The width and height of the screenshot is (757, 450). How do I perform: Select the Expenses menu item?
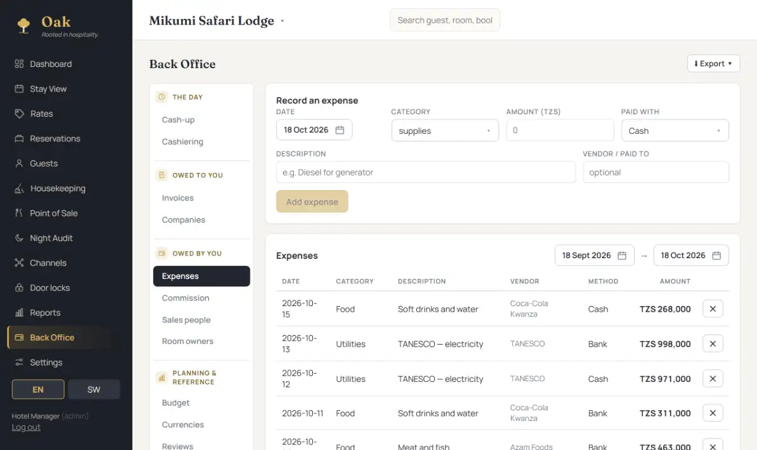[202, 276]
